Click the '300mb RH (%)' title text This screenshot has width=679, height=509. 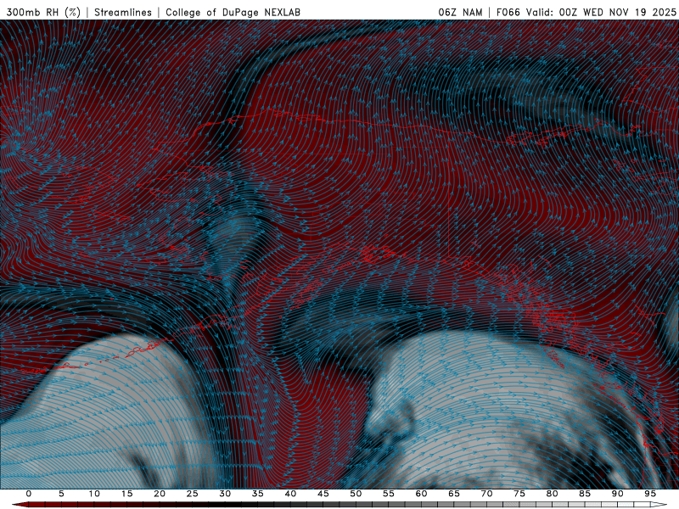pyautogui.click(x=44, y=13)
